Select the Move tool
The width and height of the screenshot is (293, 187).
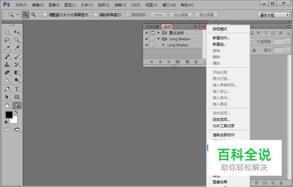point(17,33)
